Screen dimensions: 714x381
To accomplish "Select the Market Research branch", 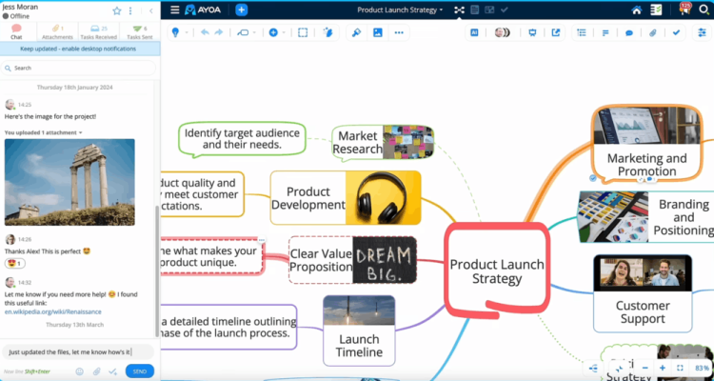I will point(383,142).
